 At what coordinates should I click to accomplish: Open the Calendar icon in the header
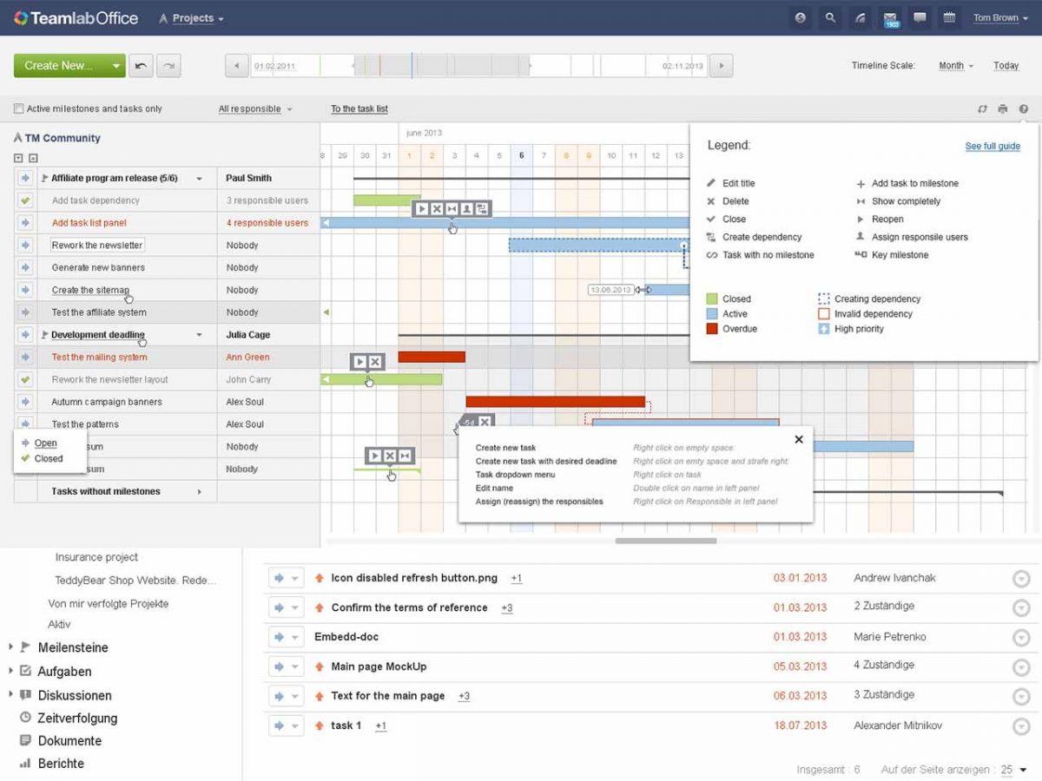click(950, 17)
